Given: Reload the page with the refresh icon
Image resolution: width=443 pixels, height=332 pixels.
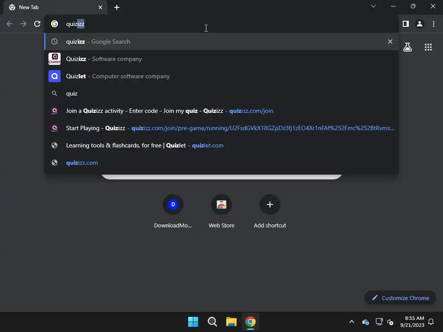Looking at the screenshot, I should (37, 24).
